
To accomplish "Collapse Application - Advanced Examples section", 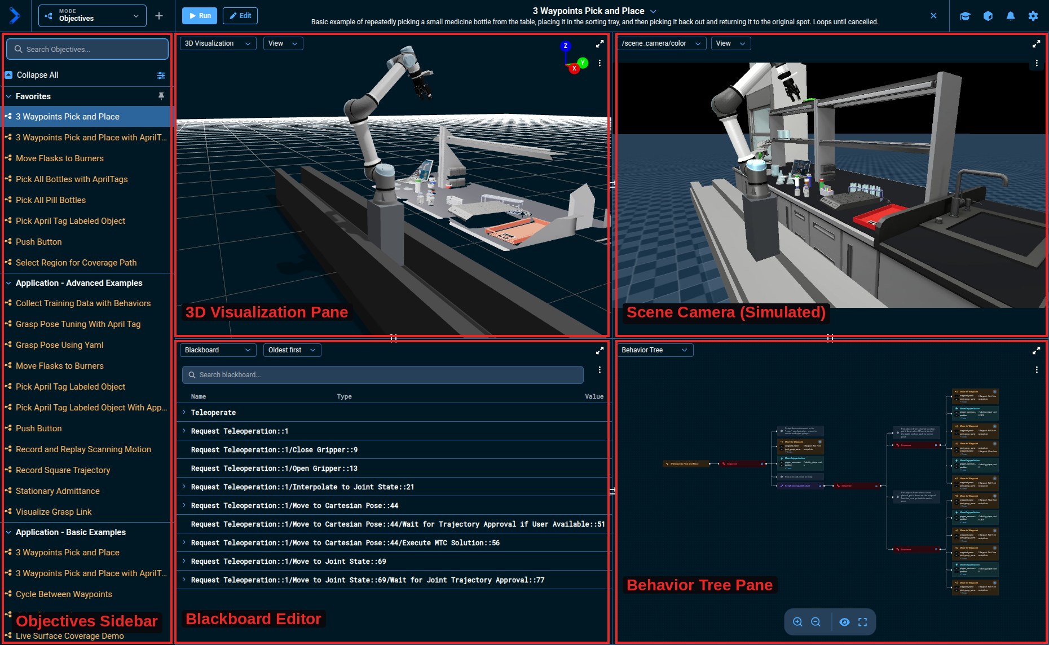I will 8,283.
